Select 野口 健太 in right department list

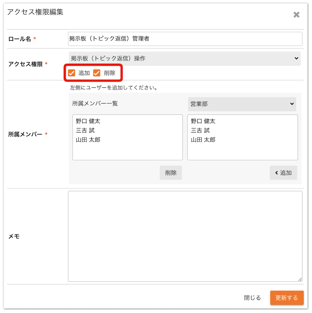(x=203, y=121)
